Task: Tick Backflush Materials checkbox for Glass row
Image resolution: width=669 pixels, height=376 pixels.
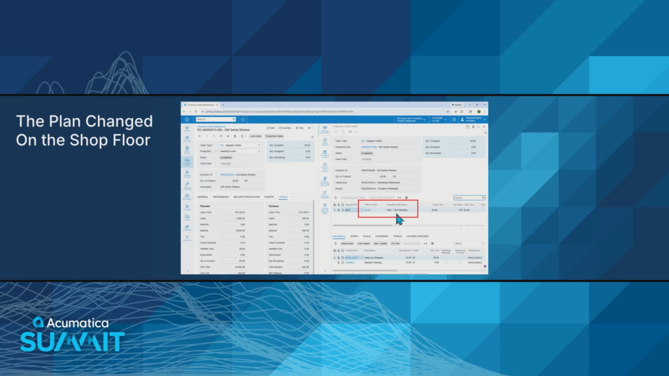Action: 446,258
